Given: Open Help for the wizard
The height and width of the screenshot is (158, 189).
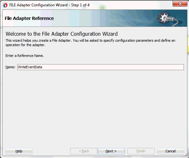Looking at the screenshot, I should [x=19, y=151].
